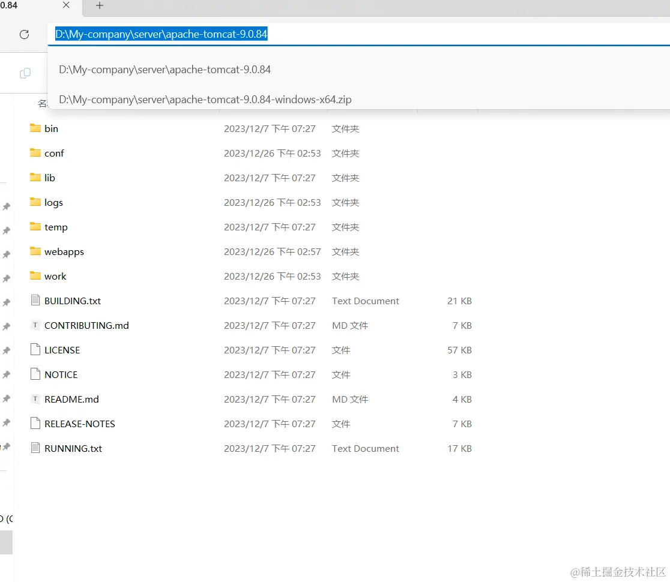Screen dimensions: 670x582
Task: Select the webapps folder icon
Action: [x=35, y=251]
